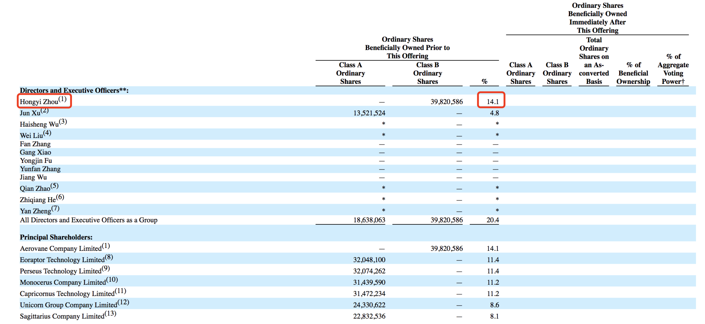Click the Fan Zhang name

coord(35,144)
